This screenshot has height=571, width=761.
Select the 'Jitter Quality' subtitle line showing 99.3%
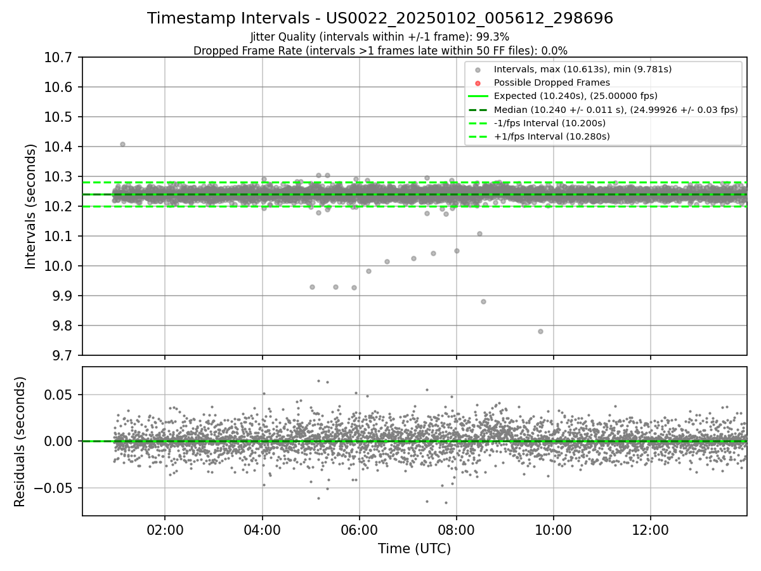[x=380, y=37]
